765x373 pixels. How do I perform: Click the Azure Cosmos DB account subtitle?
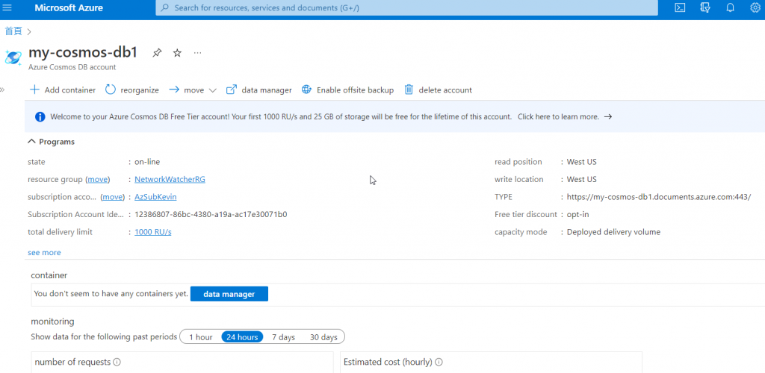[x=72, y=67]
